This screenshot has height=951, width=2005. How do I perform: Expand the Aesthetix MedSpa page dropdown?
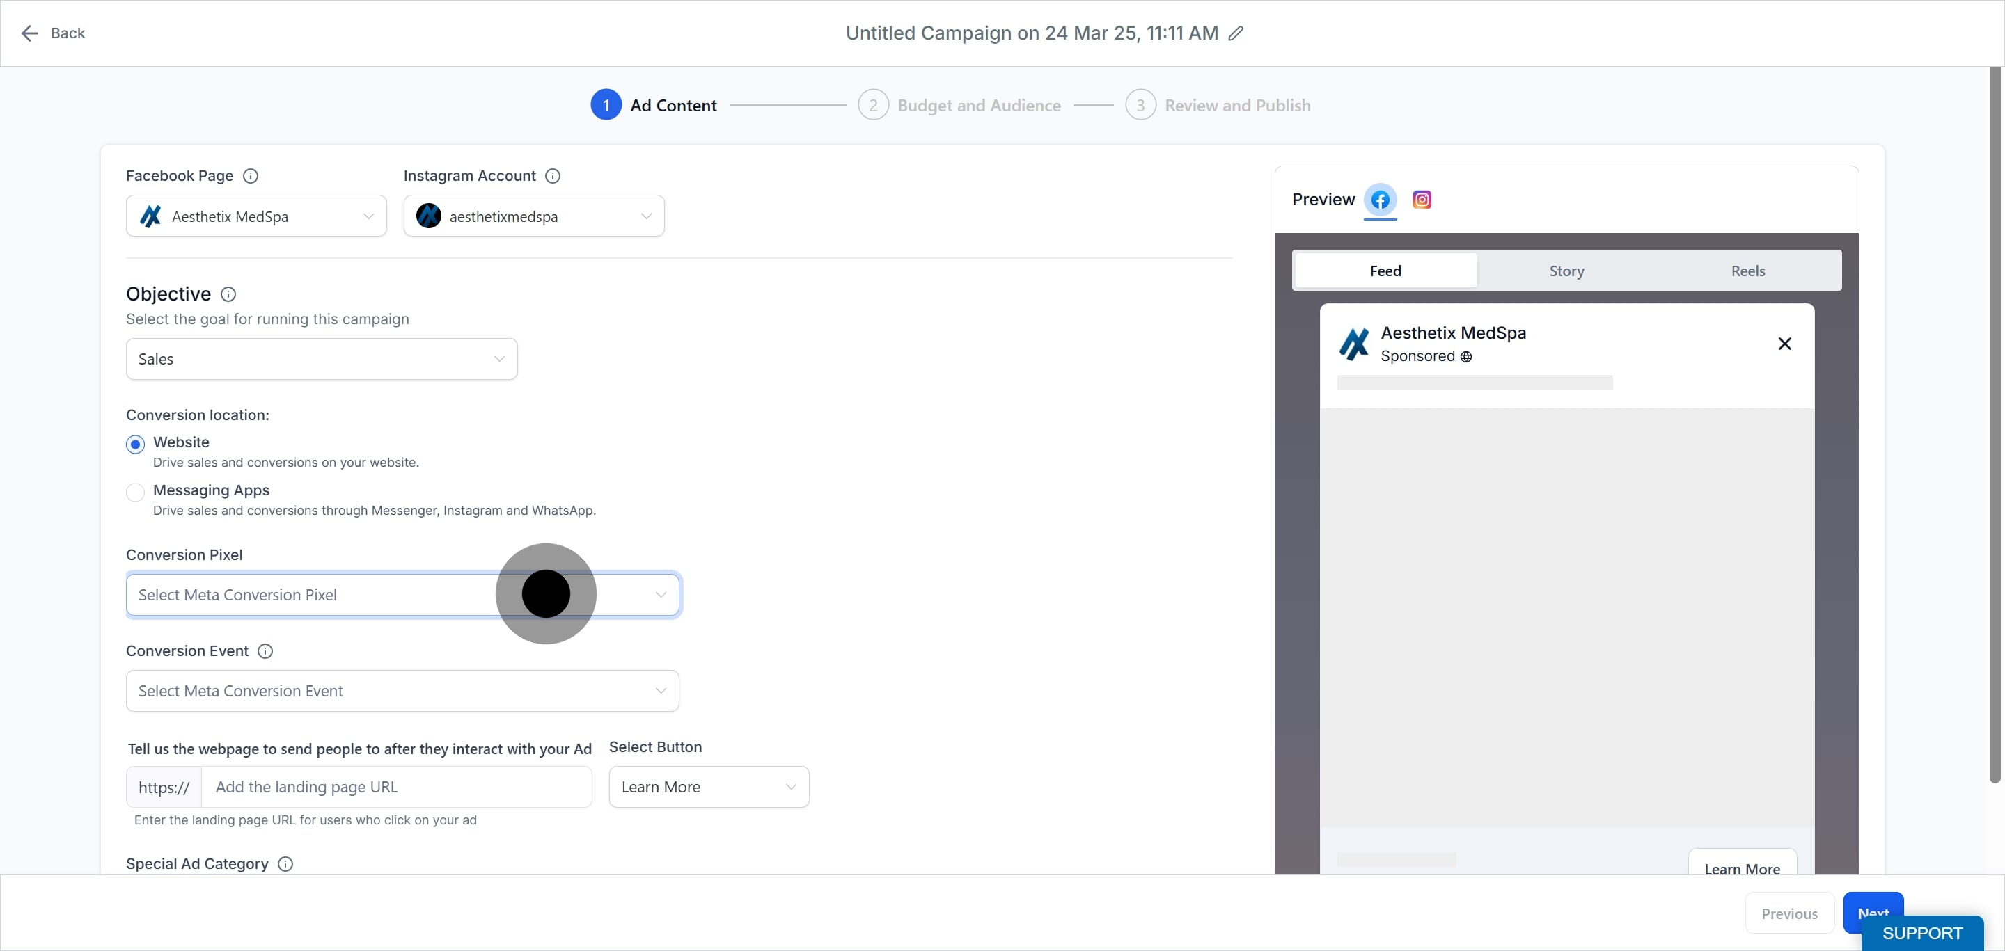pos(256,216)
